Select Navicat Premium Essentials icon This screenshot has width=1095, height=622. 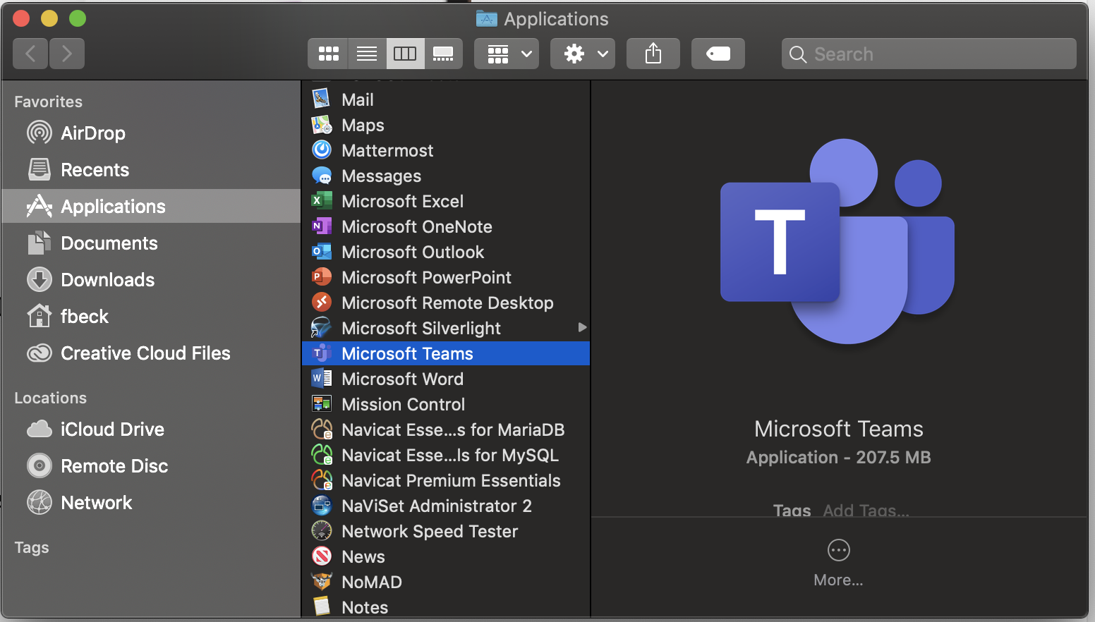tap(322, 480)
